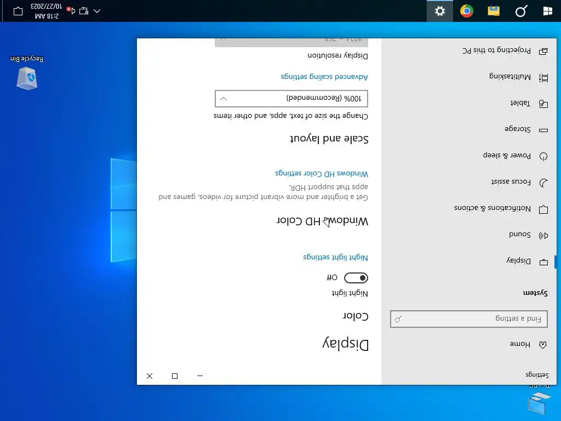Screen dimensions: 561x421
Task: Open Windows HD Color settings link
Action: (322, 174)
